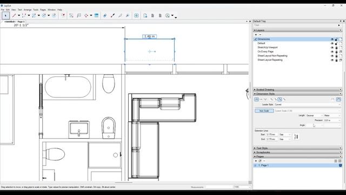Open the Length format Decimal dropdown
This screenshot has height=195, width=346.
[314, 115]
